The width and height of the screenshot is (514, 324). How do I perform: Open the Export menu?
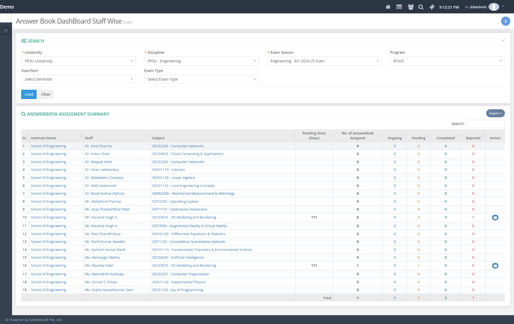click(495, 113)
